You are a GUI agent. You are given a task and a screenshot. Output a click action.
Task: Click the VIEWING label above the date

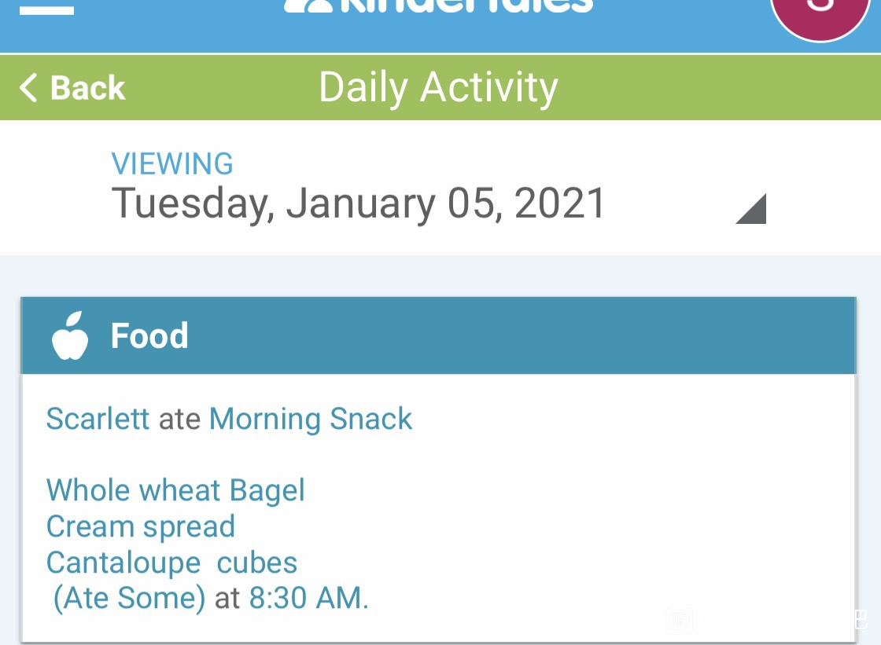(172, 164)
